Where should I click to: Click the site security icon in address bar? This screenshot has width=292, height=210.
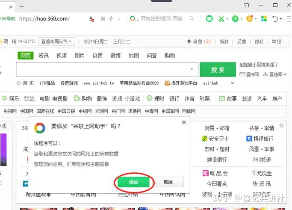click(91, 19)
